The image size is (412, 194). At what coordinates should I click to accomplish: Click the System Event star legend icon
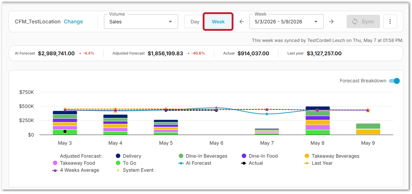[x=118, y=170]
